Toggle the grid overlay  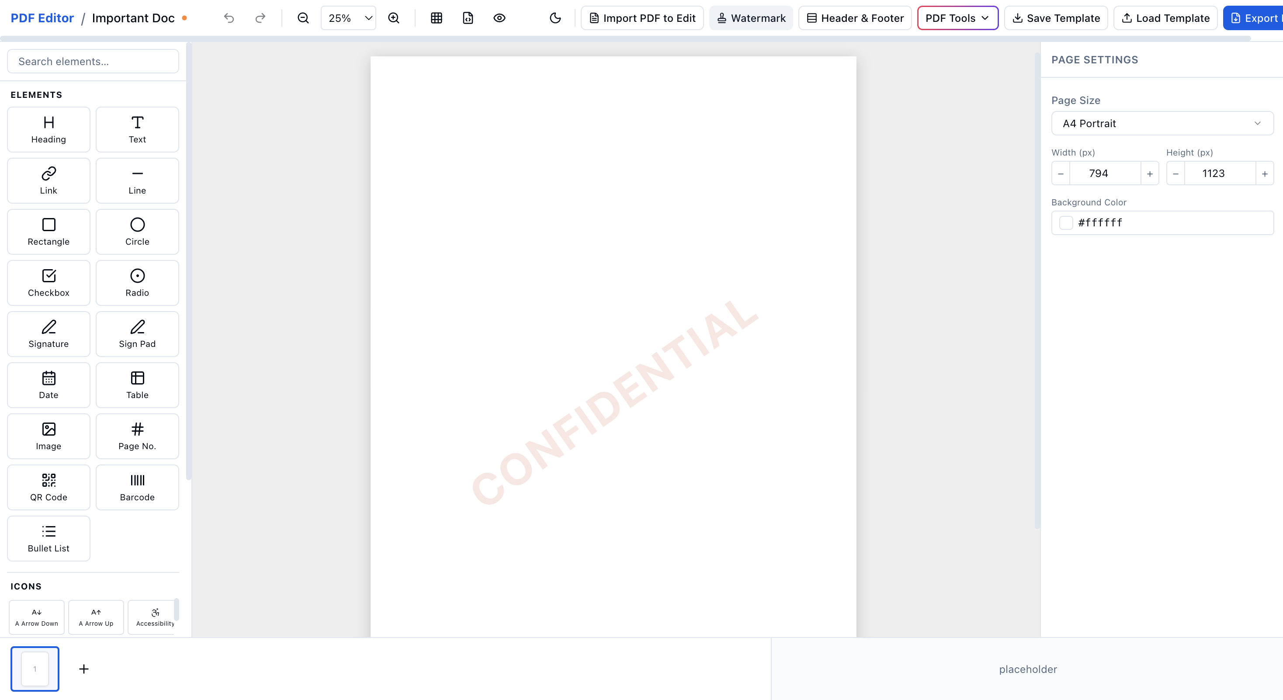(x=437, y=18)
